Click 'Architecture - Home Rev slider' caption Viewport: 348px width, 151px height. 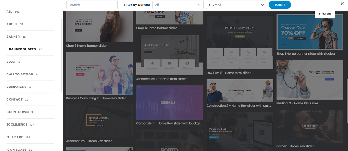point(89,141)
